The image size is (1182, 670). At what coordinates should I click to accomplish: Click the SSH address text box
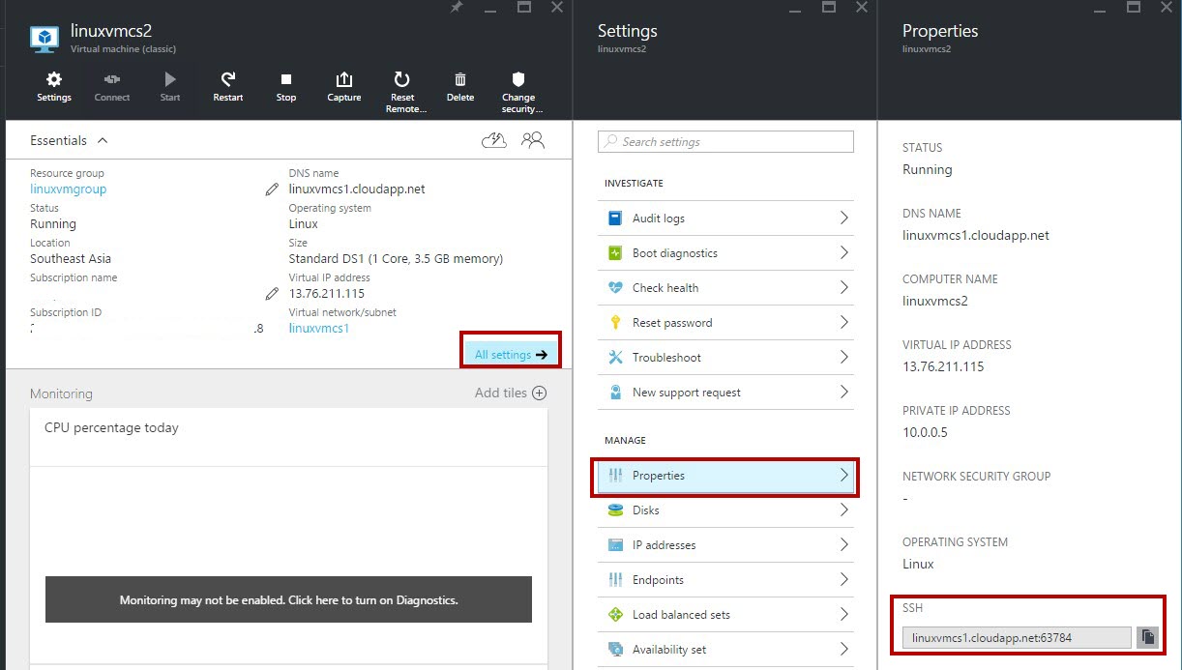(x=1017, y=637)
